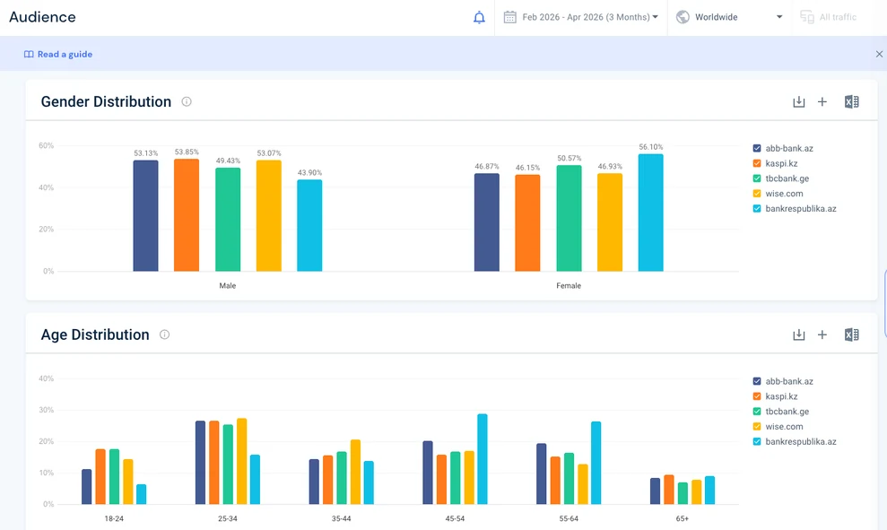This screenshot has height=530, width=887.
Task: Click the tallest cyan bar in 45-54 group
Action: pyautogui.click(x=483, y=459)
